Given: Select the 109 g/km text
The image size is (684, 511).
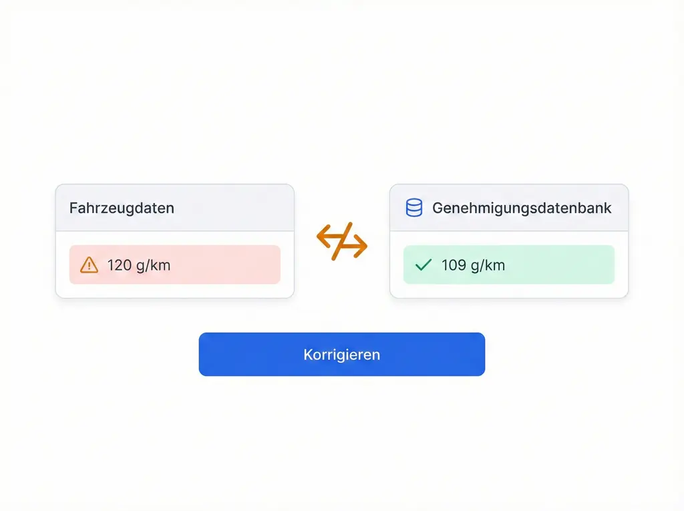Looking at the screenshot, I should coord(474,265).
